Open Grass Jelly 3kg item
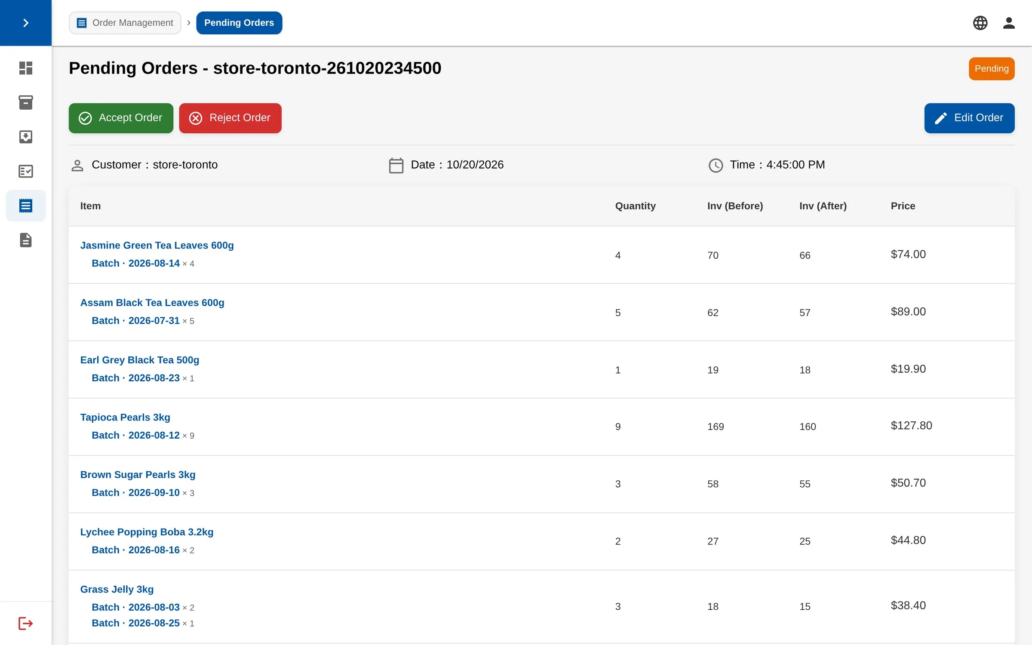The width and height of the screenshot is (1032, 645). click(x=117, y=589)
